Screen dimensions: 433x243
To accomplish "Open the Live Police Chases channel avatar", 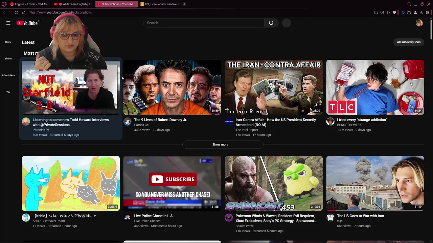I will (128, 218).
